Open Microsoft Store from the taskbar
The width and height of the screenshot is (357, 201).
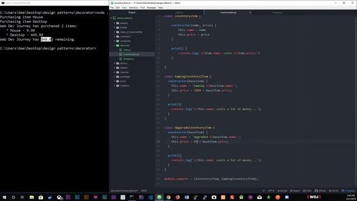tap(41, 197)
